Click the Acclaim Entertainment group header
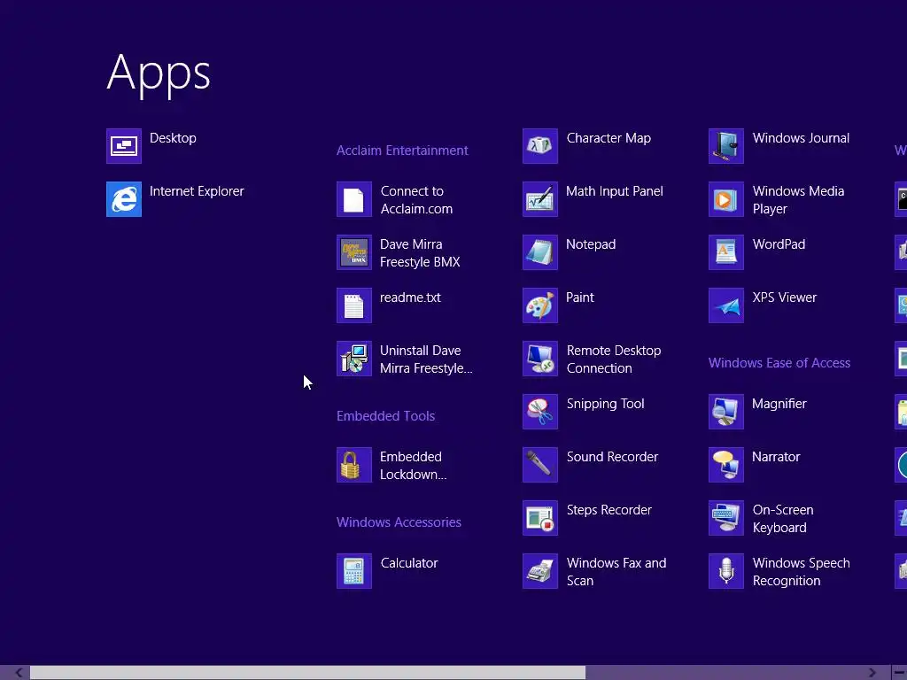Image resolution: width=907 pixels, height=680 pixels. click(402, 151)
